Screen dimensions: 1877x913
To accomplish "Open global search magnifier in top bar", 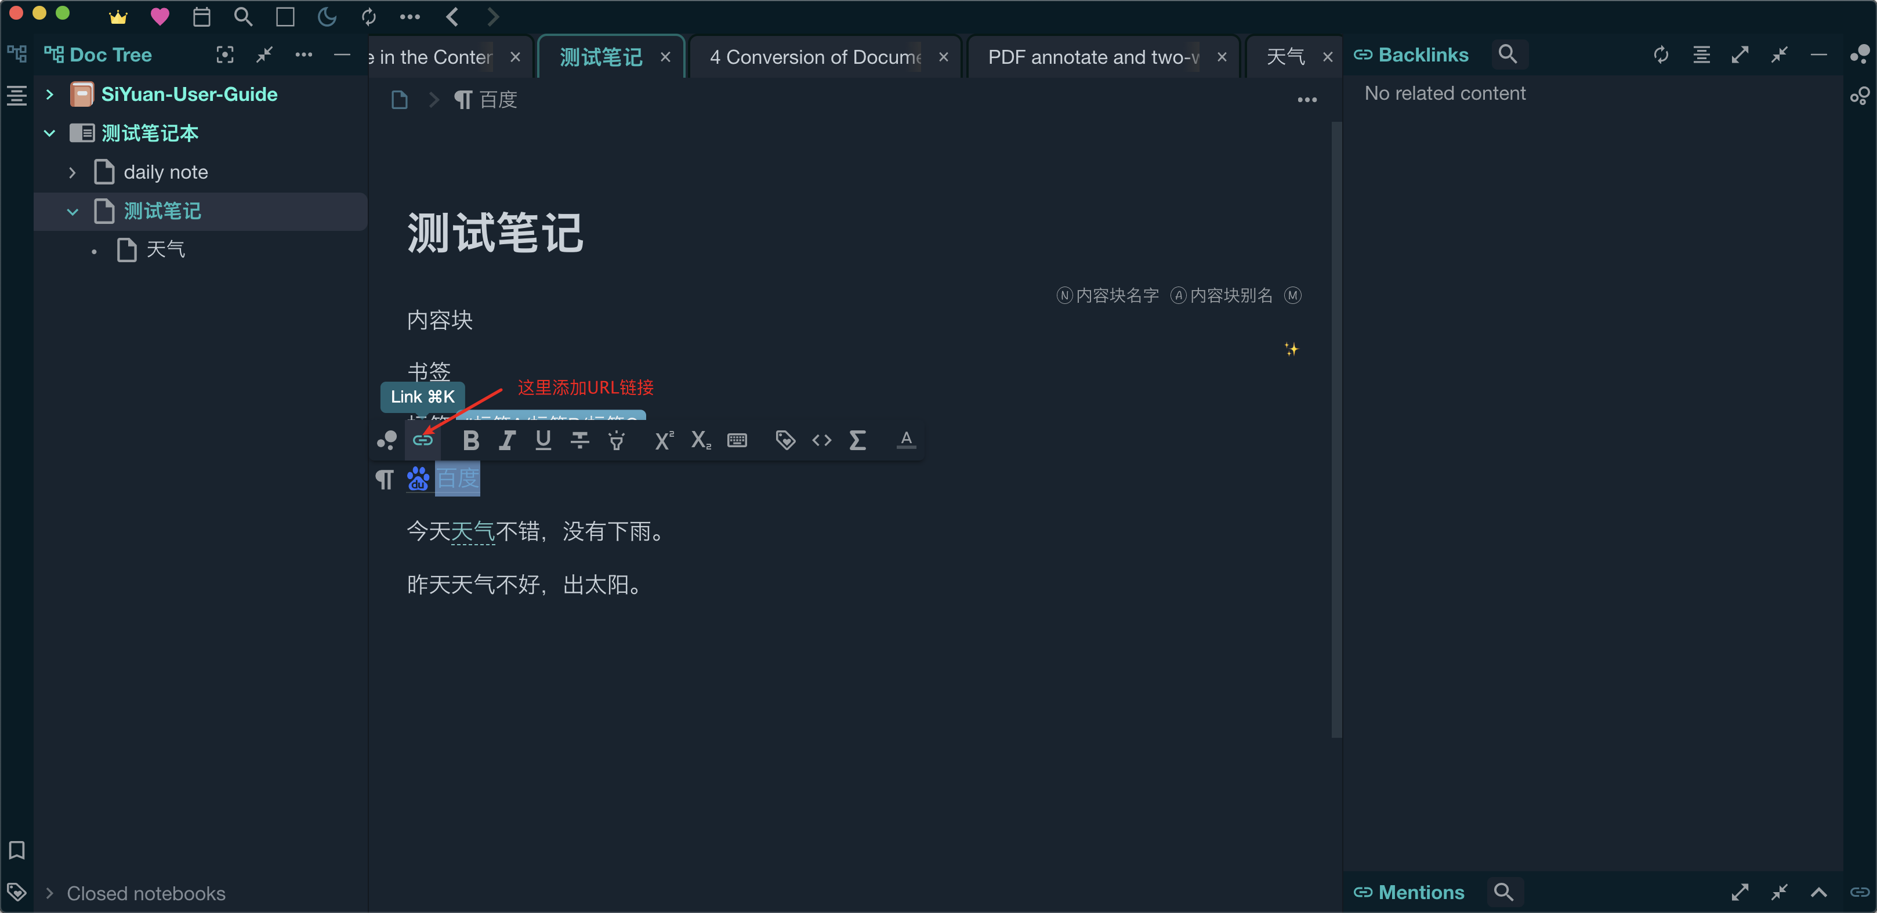I will (244, 17).
